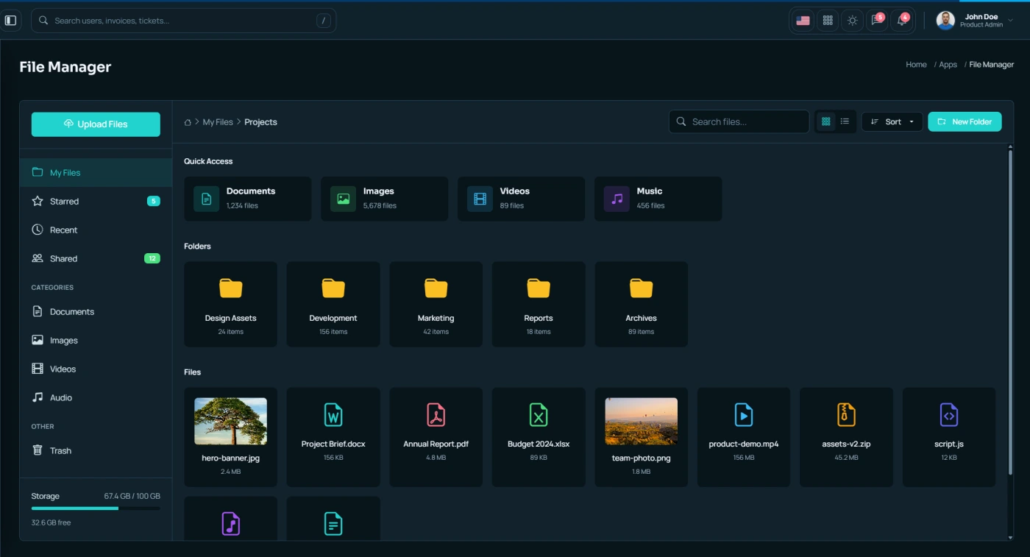Click the home icon in the file path
Screen dimensions: 1030x557
coord(188,122)
